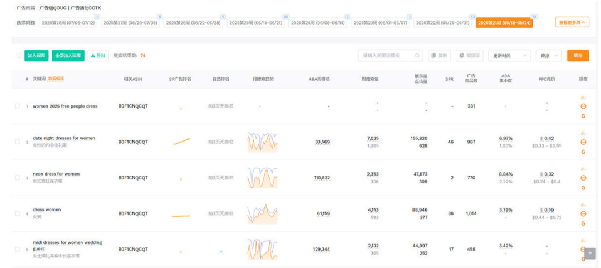This screenshot has height=268, width=601.
Task: Toggle the select-all checkbox beside 加入词库
Action: [19, 56]
